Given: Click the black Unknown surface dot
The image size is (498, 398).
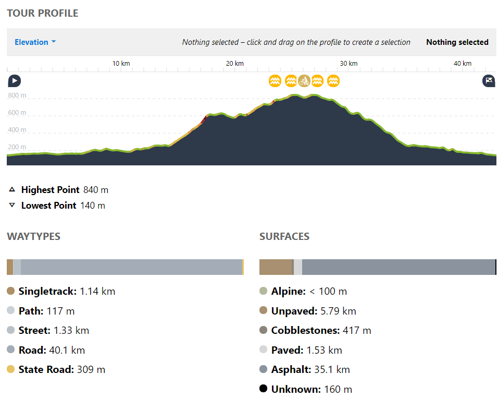Looking at the screenshot, I should [x=263, y=389].
